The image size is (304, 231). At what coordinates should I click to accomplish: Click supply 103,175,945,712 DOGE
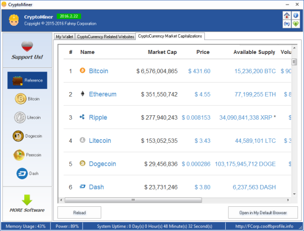tap(245, 164)
